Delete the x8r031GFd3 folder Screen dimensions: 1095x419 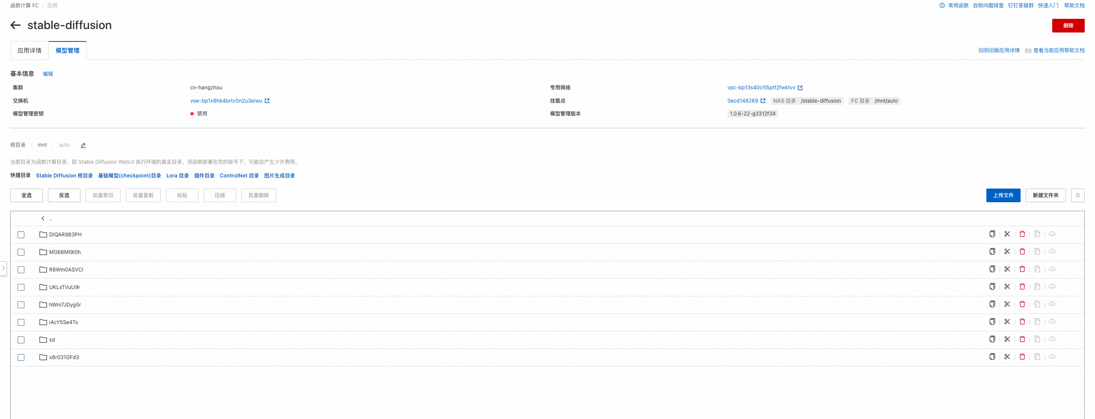(1022, 357)
